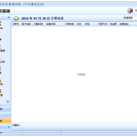The width and height of the screenshot is (137, 137).
Task: Click the 订餐数 footer label
Action: point(16,125)
